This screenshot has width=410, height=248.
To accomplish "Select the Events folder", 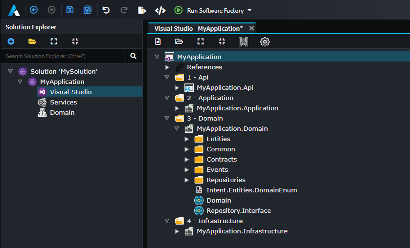I will (217, 169).
